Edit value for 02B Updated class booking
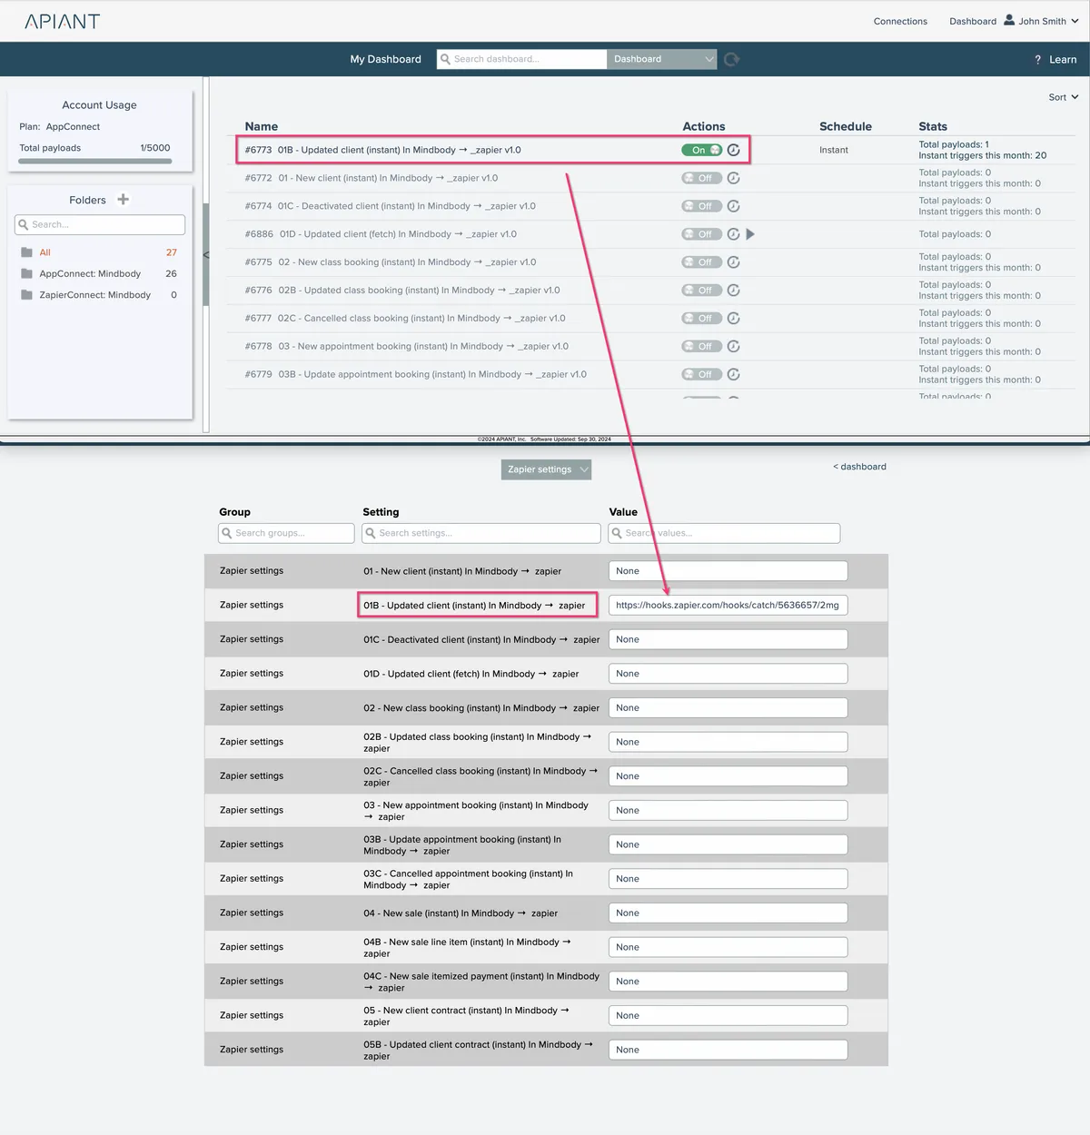This screenshot has height=1135, width=1090. [728, 742]
